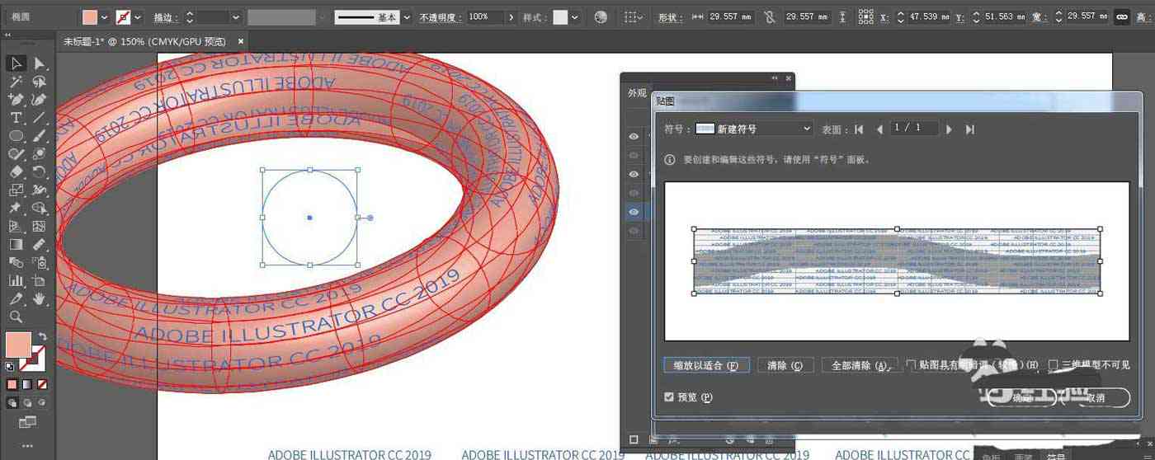
Task: Select the Hand tool
Action: (39, 299)
